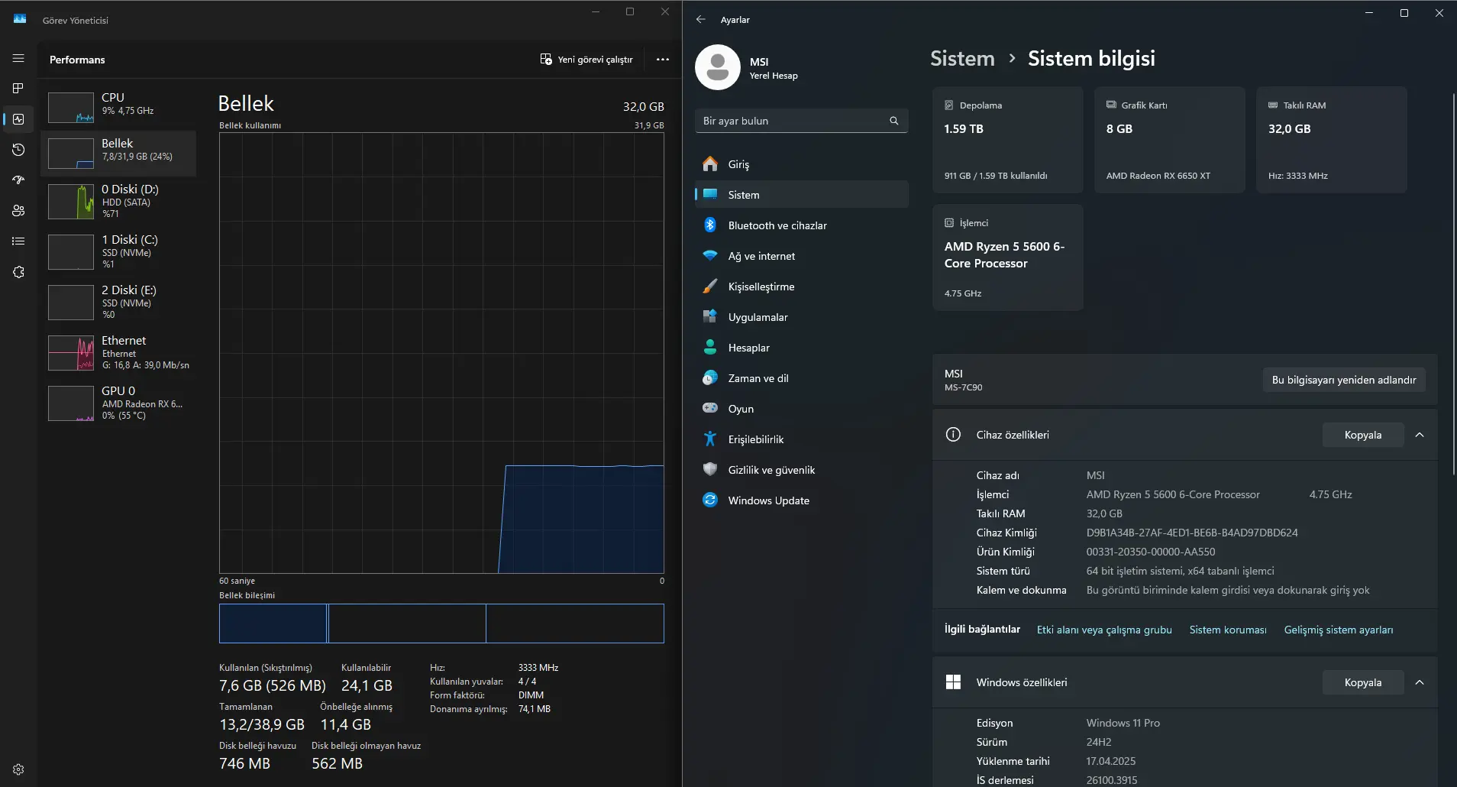Click the Grafik Kartı card
1457x787 pixels.
click(x=1170, y=140)
